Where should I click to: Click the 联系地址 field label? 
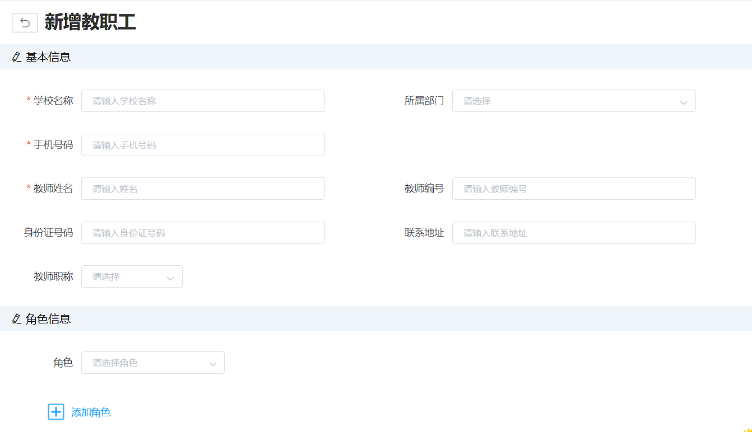[424, 233]
